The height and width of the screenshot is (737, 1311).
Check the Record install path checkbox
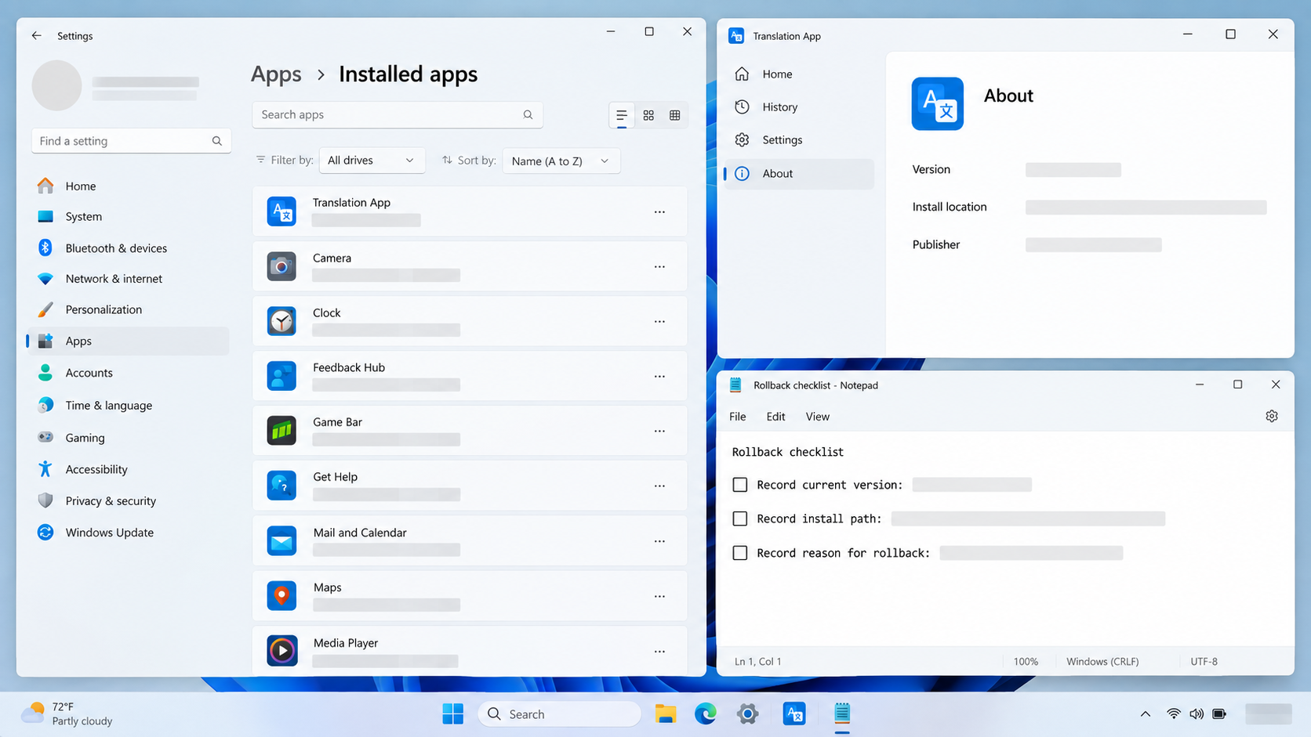pyautogui.click(x=739, y=518)
